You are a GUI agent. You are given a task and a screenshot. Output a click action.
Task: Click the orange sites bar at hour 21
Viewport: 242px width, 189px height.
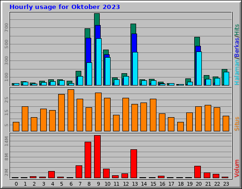click(x=208, y=118)
